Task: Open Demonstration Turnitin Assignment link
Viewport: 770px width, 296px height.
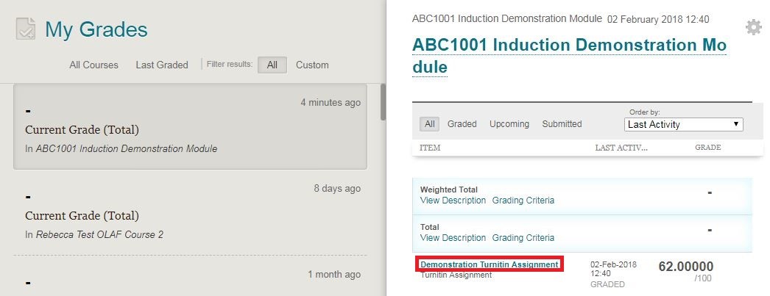Action: (x=489, y=264)
